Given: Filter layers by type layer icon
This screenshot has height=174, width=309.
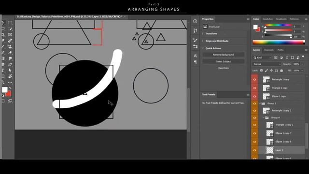Looking at the screenshot, I should [x=287, y=58].
